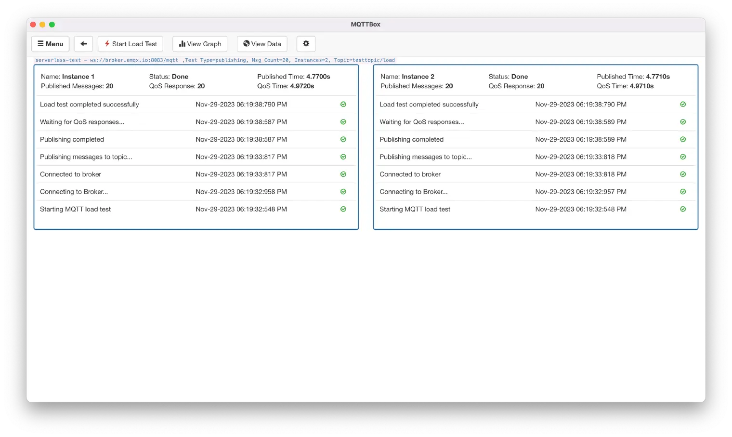Screen dimensions: 732x437
Task: Click Instance 1 'Status: Done' text
Action: coord(169,77)
